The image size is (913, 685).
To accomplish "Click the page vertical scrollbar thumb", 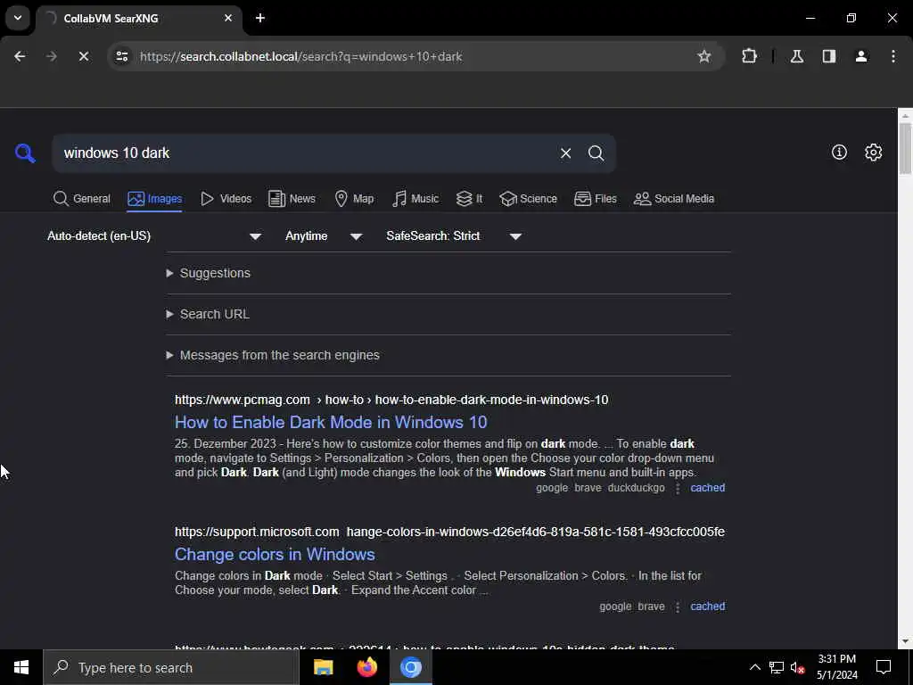I will (905, 148).
